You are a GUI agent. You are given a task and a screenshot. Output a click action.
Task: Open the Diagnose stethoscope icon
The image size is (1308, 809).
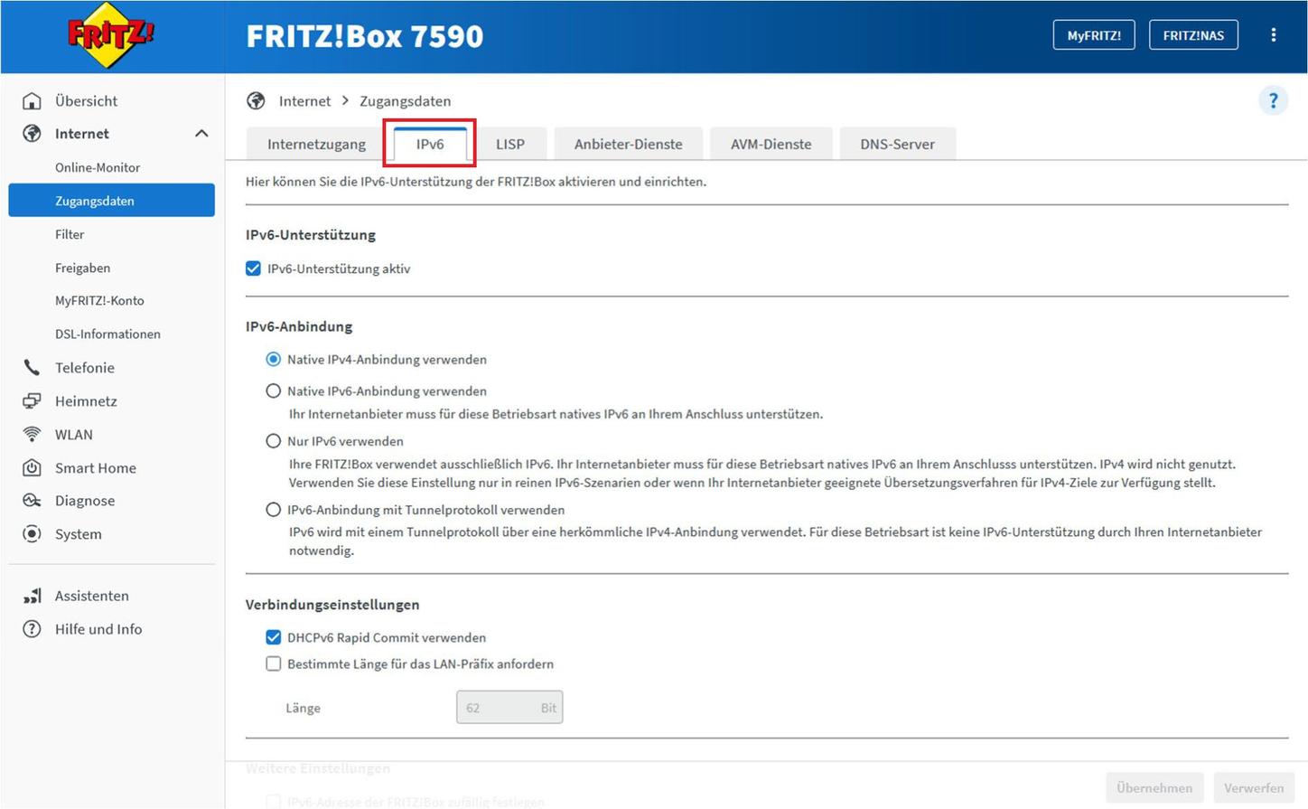(x=33, y=500)
